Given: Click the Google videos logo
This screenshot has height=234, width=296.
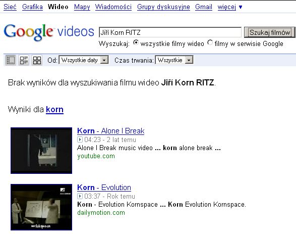Looking at the screenshot, I should tap(49, 32).
